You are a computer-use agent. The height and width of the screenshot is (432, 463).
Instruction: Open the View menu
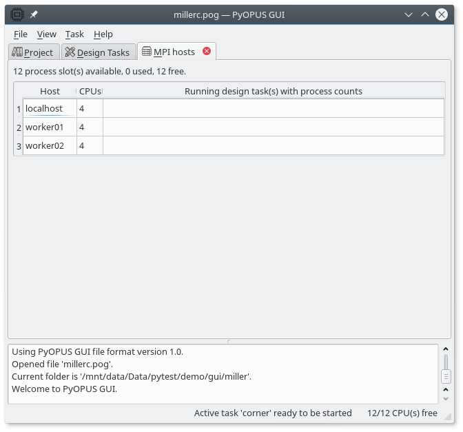point(46,34)
